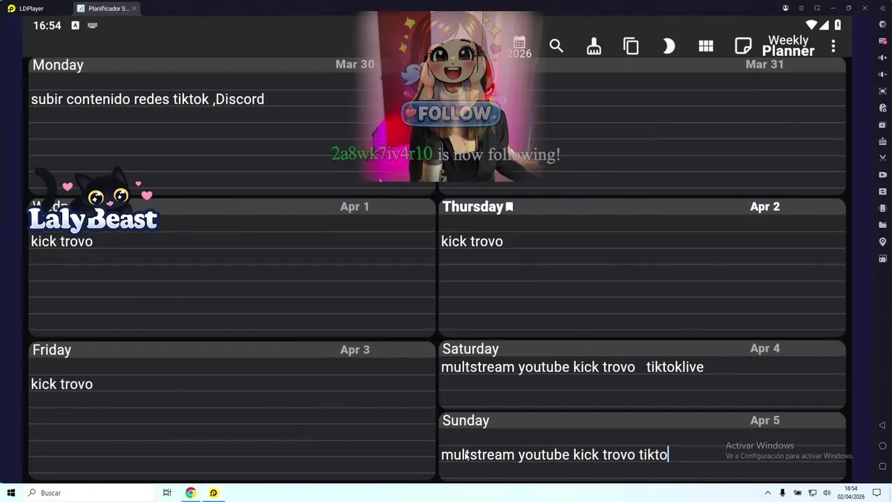Click Saturday's multstream tiktoklive note
The height and width of the screenshot is (502, 892).
click(572, 367)
